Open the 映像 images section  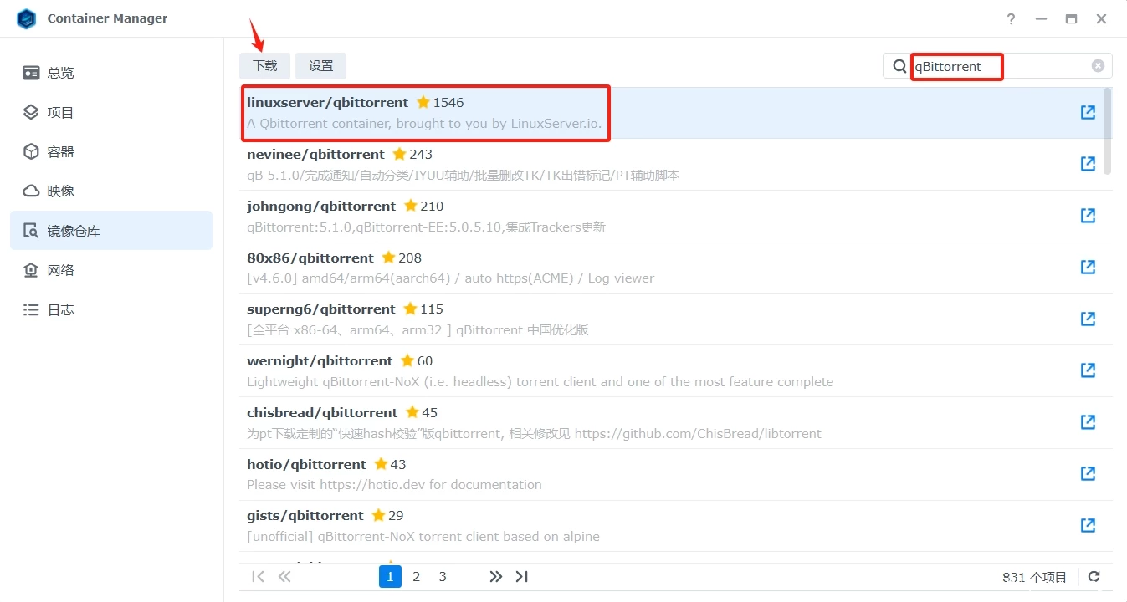pyautogui.click(x=111, y=191)
